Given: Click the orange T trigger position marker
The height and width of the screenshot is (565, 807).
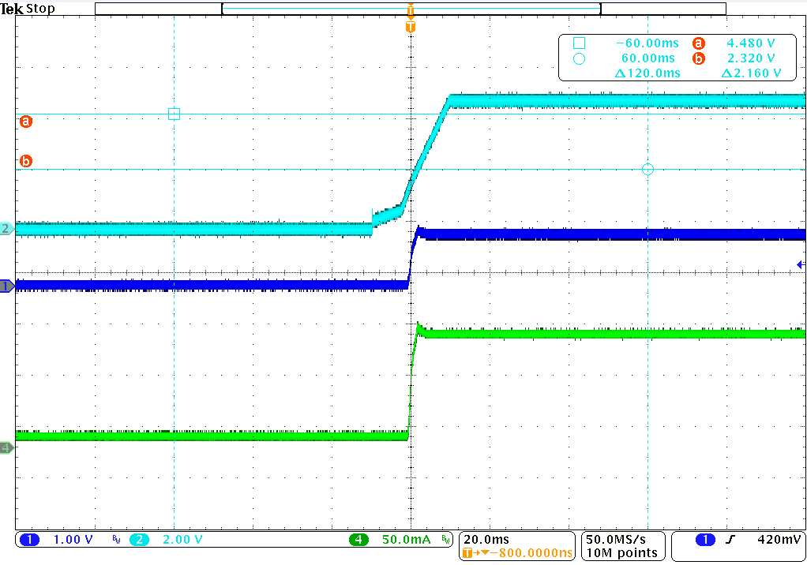Looking at the screenshot, I should pyautogui.click(x=410, y=27).
